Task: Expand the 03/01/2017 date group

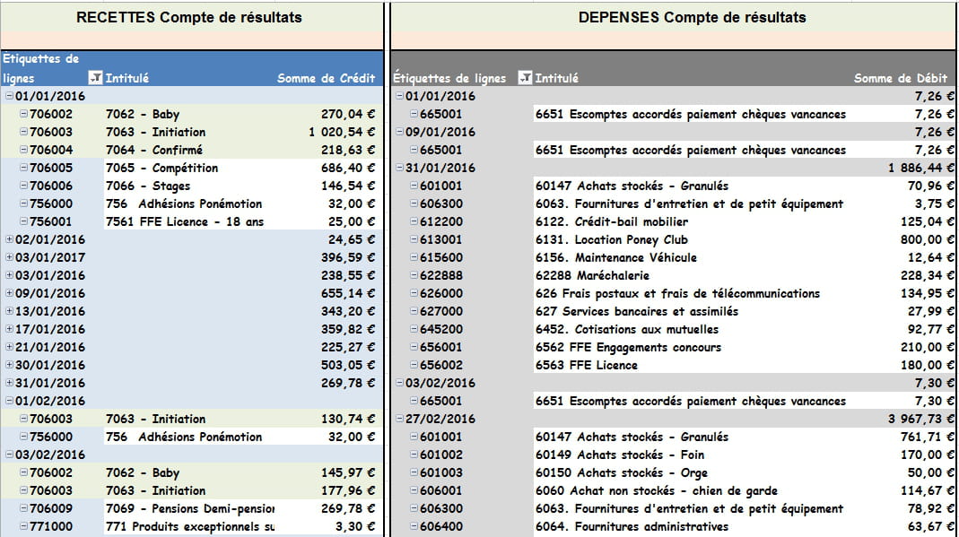Action: (x=9, y=257)
